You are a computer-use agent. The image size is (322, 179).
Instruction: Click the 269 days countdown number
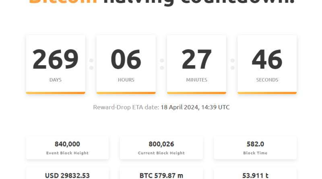[56, 59]
